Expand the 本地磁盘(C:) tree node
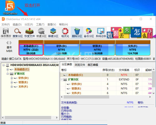Viewport: 156px width, 125px height. pos(7,70)
